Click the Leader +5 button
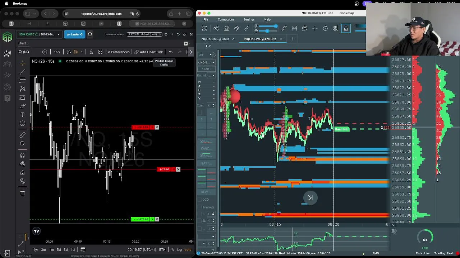 [74, 34]
